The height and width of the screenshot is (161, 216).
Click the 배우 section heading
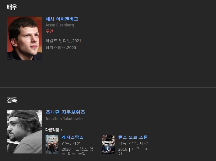(12, 7)
